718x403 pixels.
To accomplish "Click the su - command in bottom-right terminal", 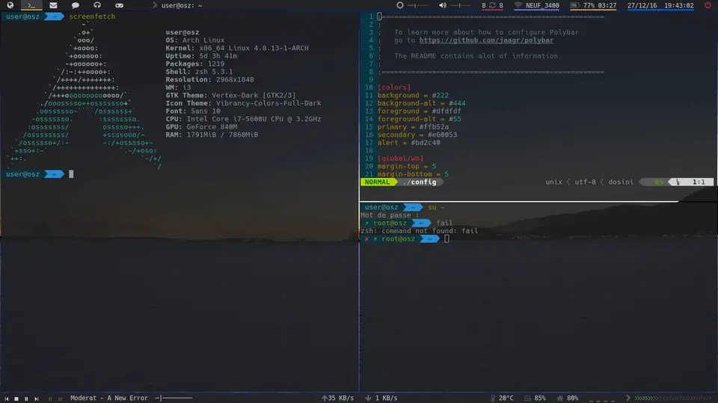I will point(436,207).
